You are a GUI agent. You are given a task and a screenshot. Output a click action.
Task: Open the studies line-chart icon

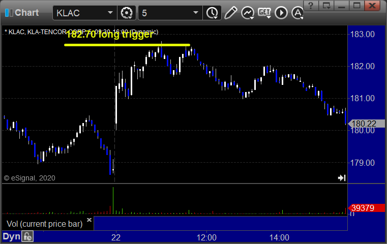[x=248, y=13]
